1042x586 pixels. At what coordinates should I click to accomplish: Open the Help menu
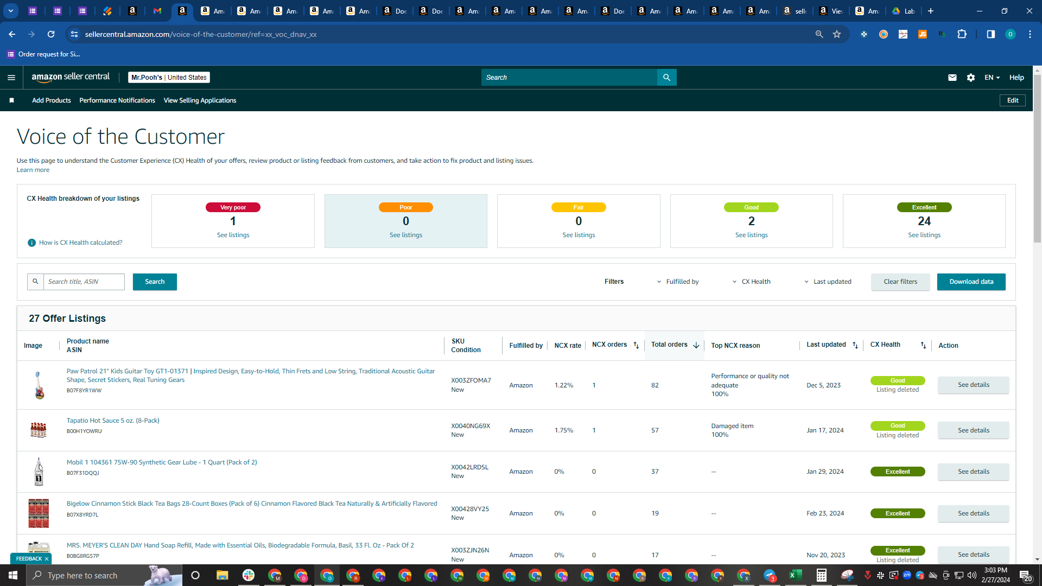[x=1016, y=78]
